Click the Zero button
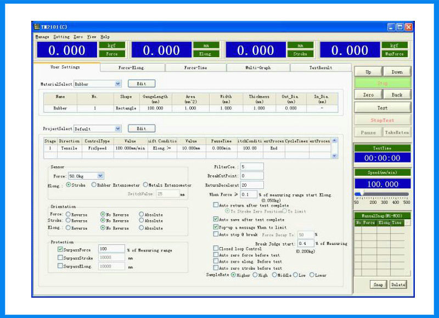439x318 pixels. pyautogui.click(x=368, y=95)
